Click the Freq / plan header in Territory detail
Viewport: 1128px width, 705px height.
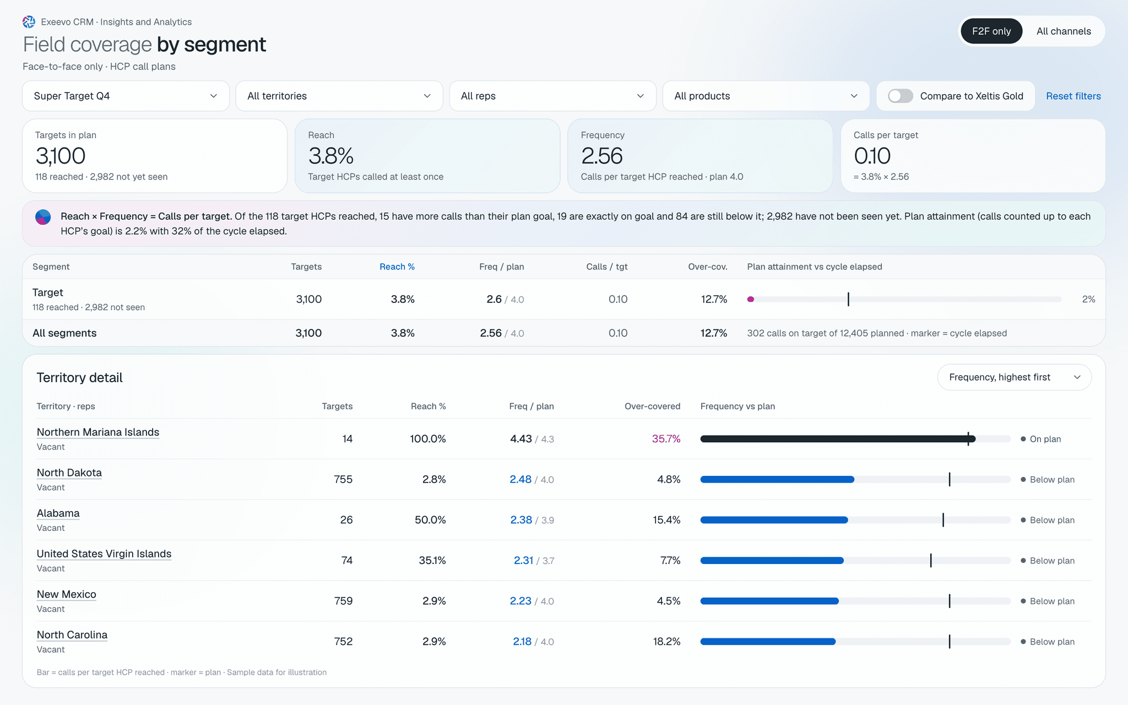click(532, 406)
